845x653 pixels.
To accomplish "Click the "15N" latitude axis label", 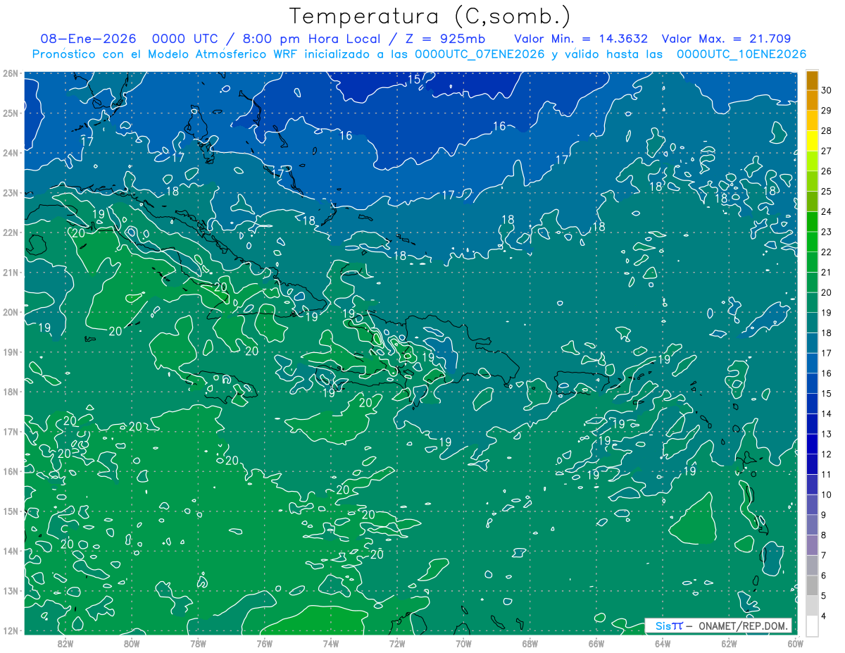I will point(11,511).
